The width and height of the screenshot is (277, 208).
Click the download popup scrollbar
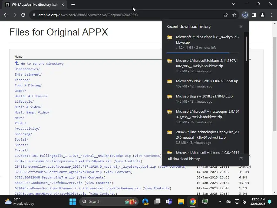click(246, 49)
